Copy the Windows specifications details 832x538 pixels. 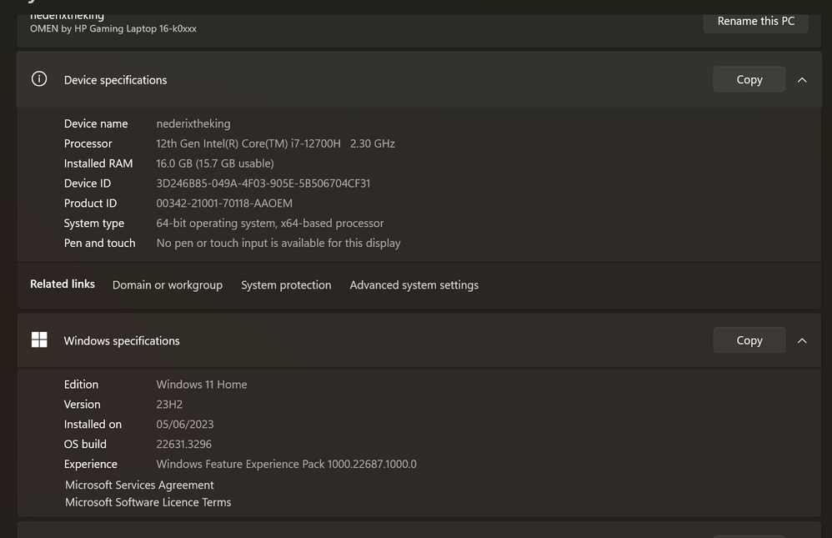pos(749,340)
